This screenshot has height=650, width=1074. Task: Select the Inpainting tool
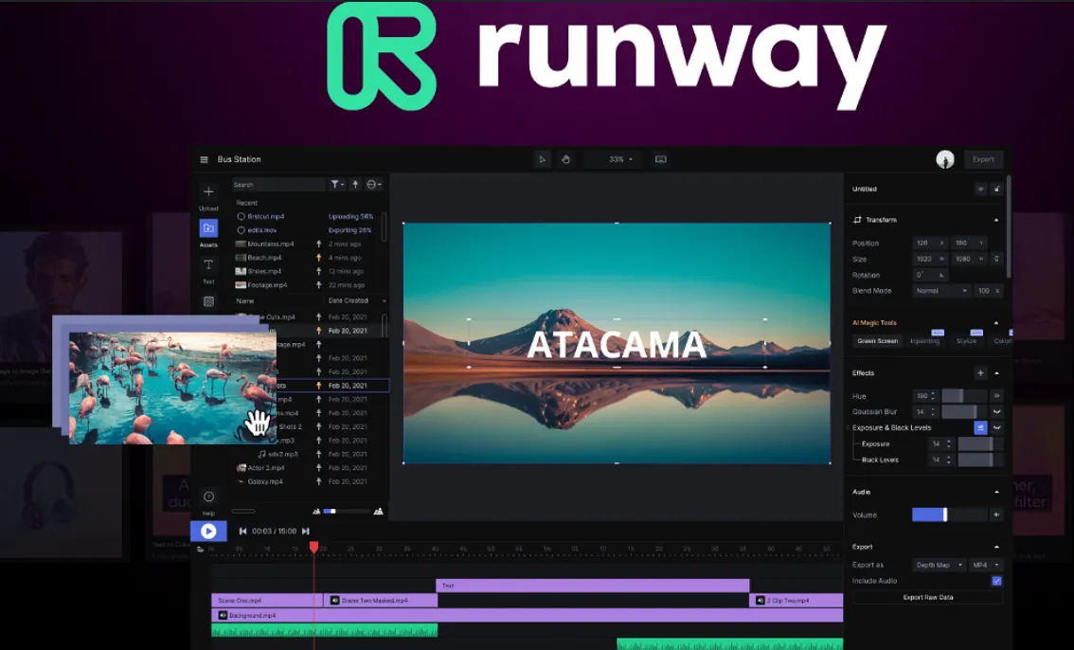pos(924,340)
